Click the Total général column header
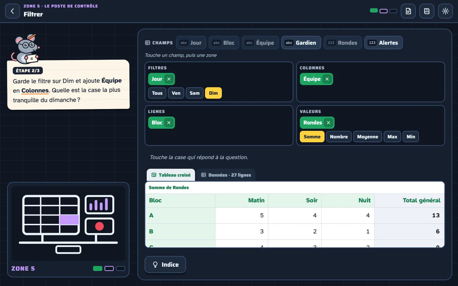The image size is (458, 286). [409, 201]
